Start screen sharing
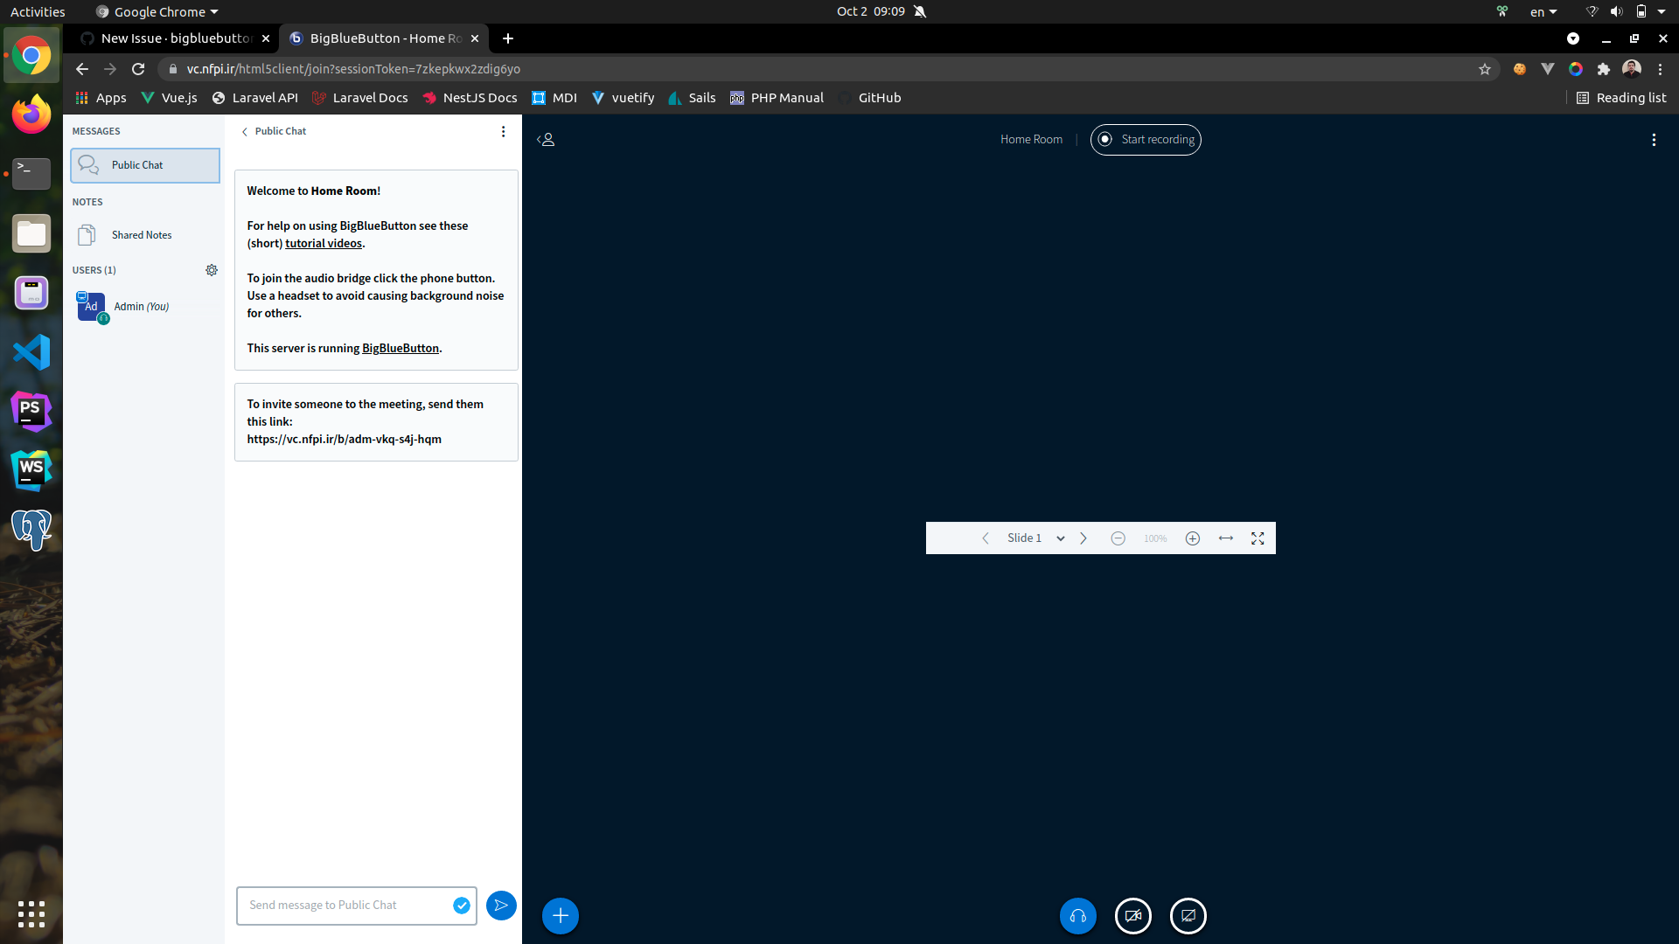1679x944 pixels. point(1188,915)
